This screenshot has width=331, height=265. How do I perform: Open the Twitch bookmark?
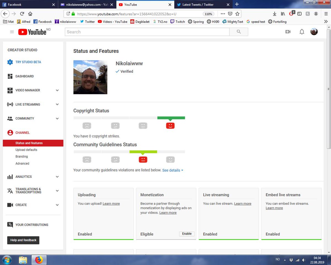(x=178, y=22)
